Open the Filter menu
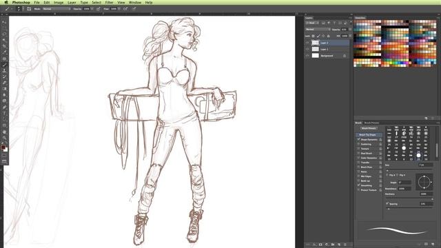 (110, 2)
